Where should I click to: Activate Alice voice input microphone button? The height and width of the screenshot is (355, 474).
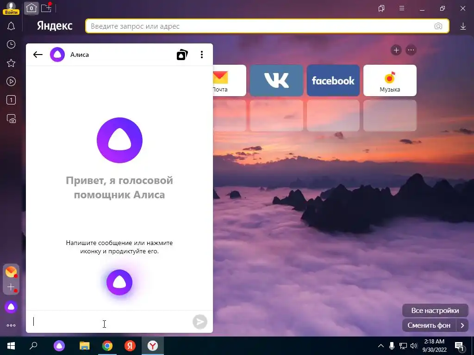[x=119, y=282]
